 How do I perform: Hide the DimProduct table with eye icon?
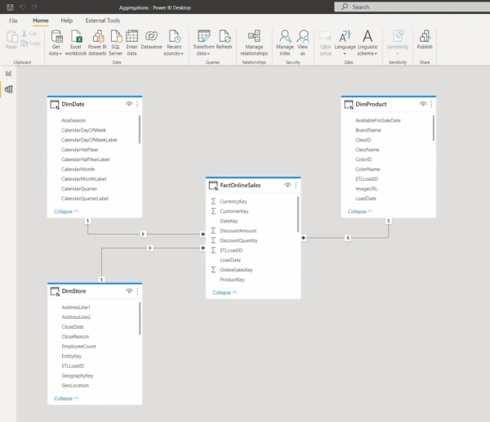pyautogui.click(x=423, y=105)
